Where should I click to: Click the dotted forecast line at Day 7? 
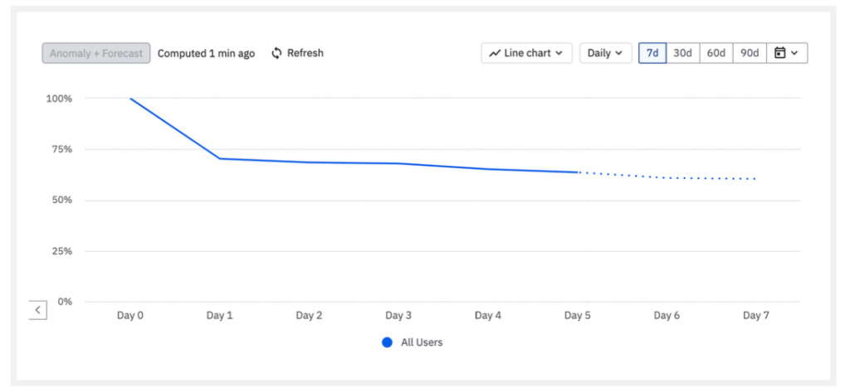(755, 179)
